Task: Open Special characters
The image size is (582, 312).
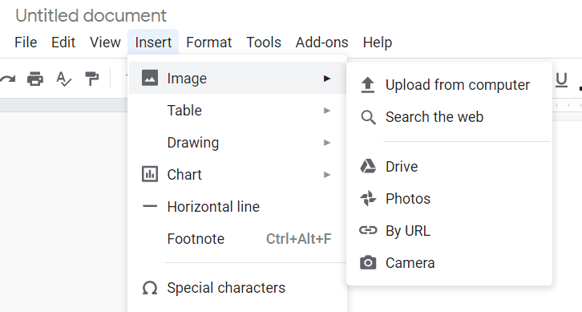Action: point(237,288)
